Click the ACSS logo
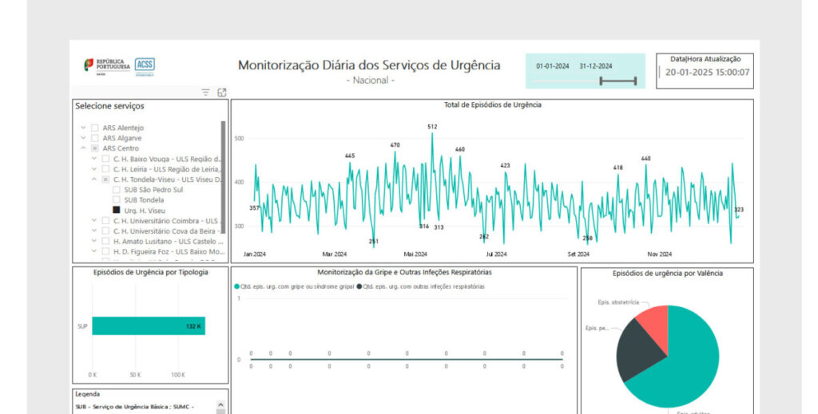818x414 pixels. [x=145, y=66]
